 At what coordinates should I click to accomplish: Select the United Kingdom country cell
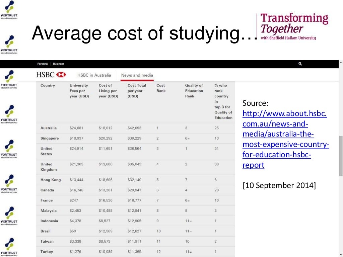point(49,167)
